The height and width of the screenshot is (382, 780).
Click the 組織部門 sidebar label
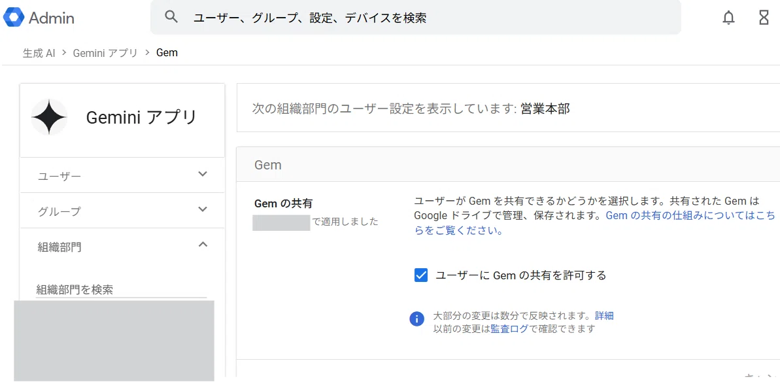59,247
